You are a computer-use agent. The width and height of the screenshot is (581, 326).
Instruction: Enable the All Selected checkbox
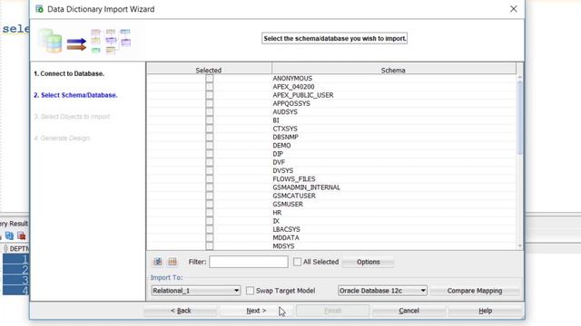click(297, 262)
